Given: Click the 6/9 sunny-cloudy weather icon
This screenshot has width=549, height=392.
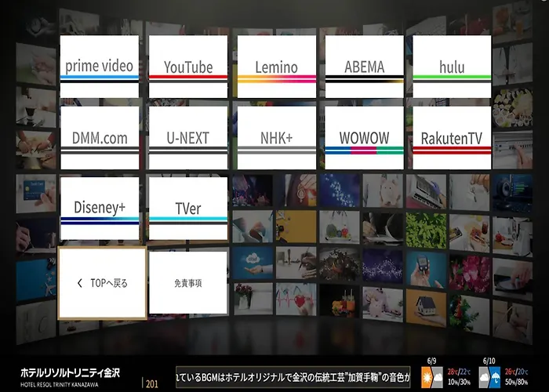Looking at the screenshot, I should (432, 377).
